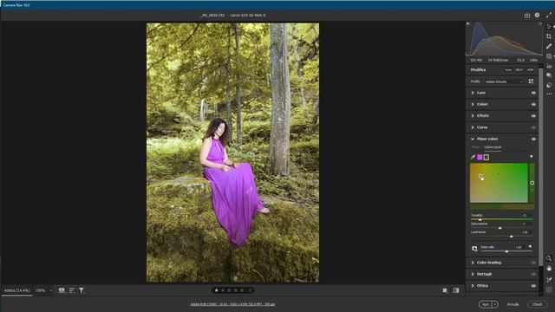Expand the Luce panel
The image size is (555, 312).
point(473,93)
